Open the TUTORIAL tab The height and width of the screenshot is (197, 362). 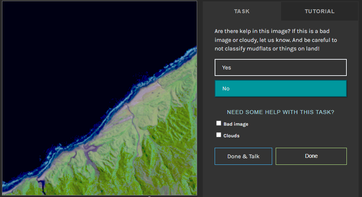320,11
